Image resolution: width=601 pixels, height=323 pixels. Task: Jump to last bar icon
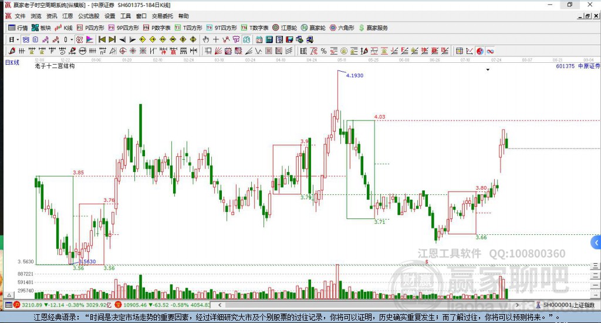coord(112,39)
